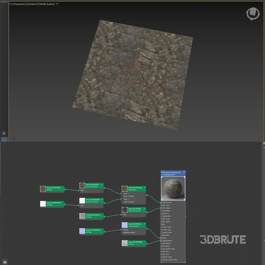
Task: Click white thumbnail of Bitmap Map #2139508918
Action: [x=43, y=204]
